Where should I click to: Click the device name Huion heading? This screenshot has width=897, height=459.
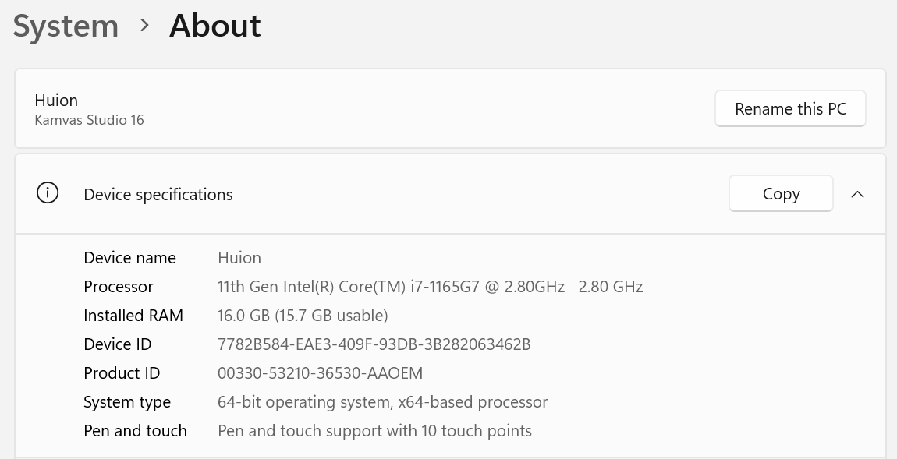pyautogui.click(x=56, y=100)
